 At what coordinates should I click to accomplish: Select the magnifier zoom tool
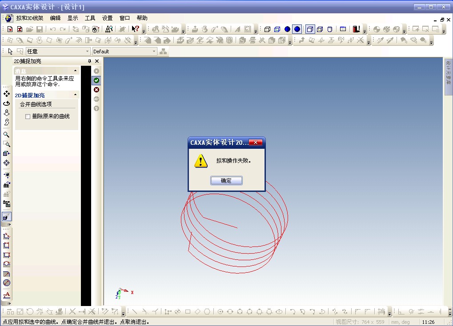pyautogui.click(x=6, y=135)
